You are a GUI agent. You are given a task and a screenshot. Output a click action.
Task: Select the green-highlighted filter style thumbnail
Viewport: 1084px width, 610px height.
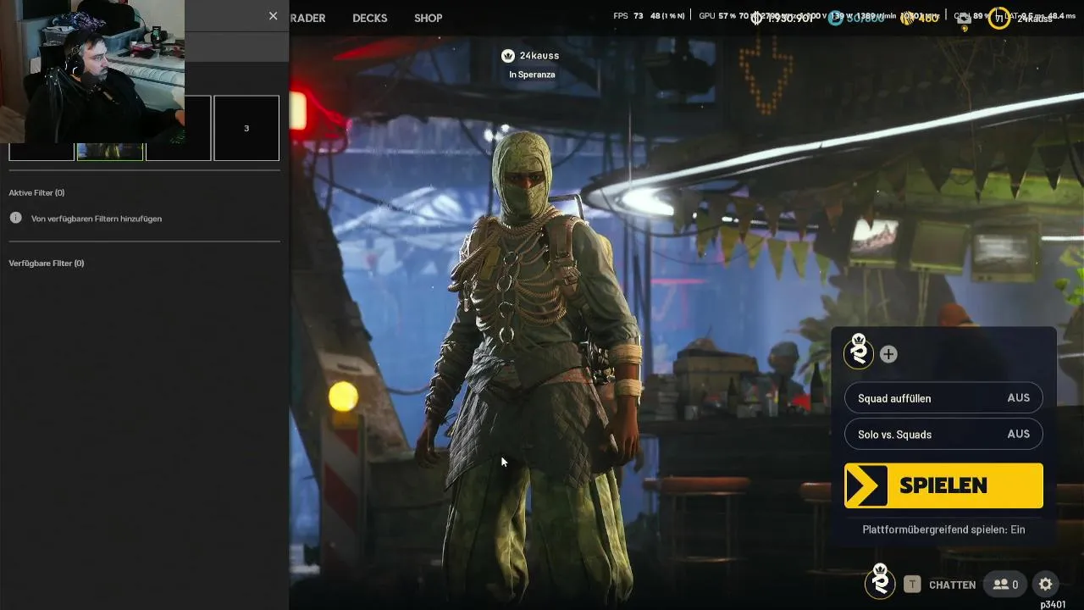coord(110,152)
